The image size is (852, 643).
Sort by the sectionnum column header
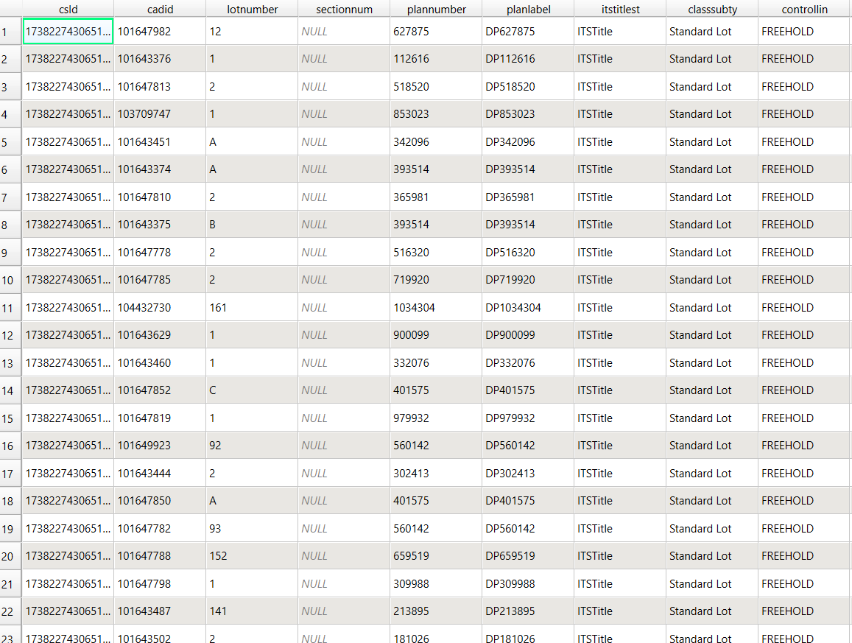click(x=344, y=10)
